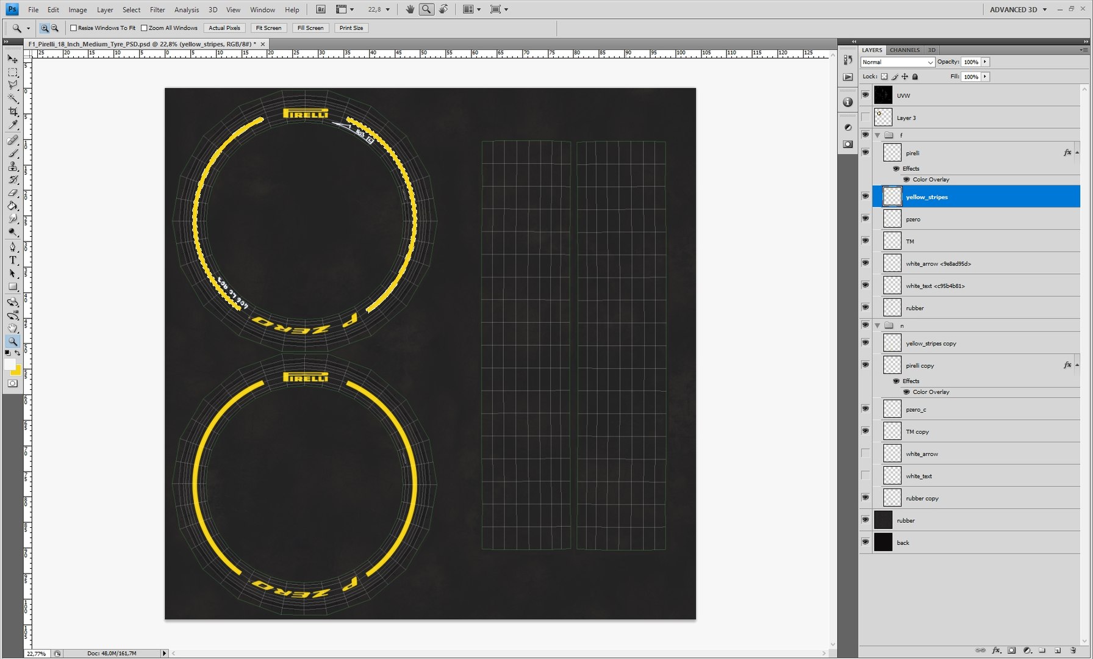The image size is (1093, 659).
Task: Select the Eraser tool
Action: (12, 193)
